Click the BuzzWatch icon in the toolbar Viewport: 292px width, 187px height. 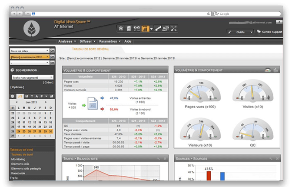(x=165, y=29)
